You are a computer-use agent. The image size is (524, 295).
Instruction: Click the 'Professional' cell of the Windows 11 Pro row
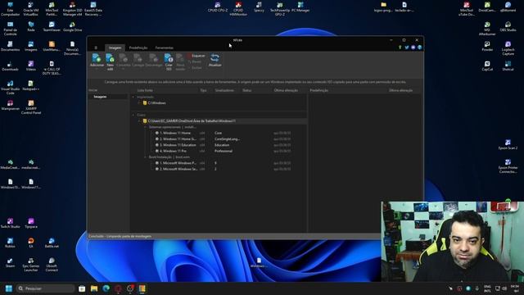pyautogui.click(x=224, y=151)
